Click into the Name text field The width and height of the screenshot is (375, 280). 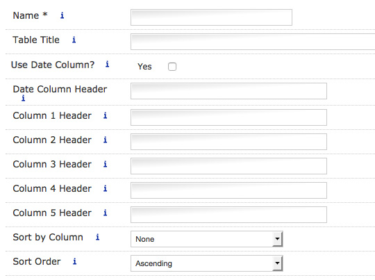(211, 17)
